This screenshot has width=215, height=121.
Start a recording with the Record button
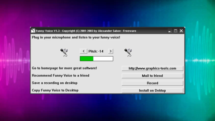point(152,83)
